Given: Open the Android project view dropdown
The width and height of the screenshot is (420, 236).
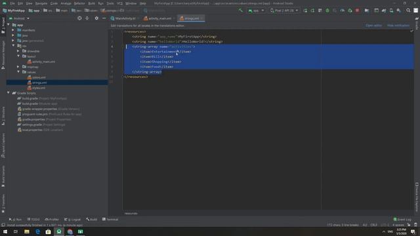Looking at the screenshot, I should point(19,18).
